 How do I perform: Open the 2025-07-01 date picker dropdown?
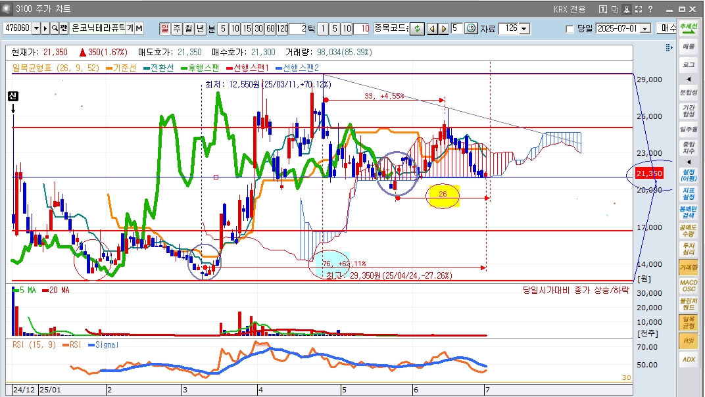tap(644, 29)
